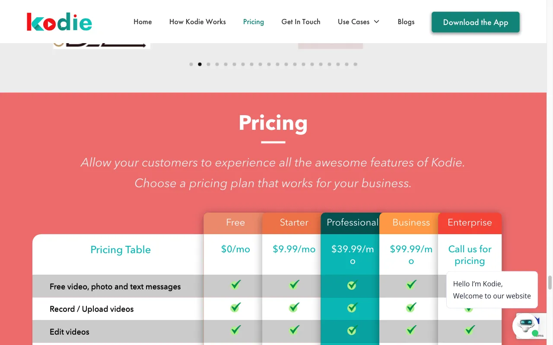The height and width of the screenshot is (345, 553).
Task: Click 'Edit videos' row label
Action: coord(70,332)
